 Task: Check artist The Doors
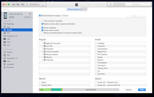pyautogui.click(x=96, y=65)
